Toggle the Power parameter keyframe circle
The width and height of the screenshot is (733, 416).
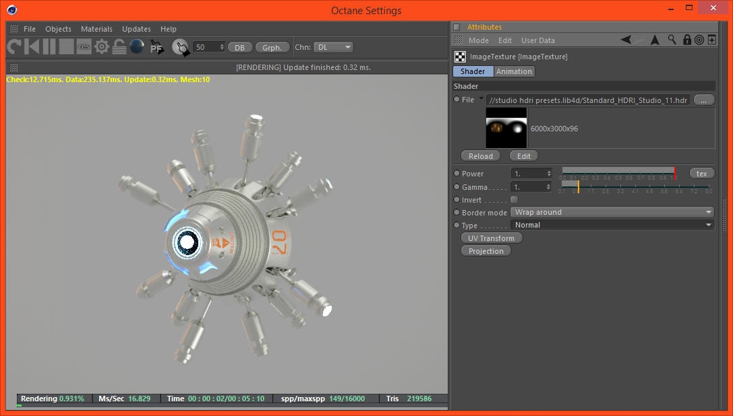pos(457,173)
